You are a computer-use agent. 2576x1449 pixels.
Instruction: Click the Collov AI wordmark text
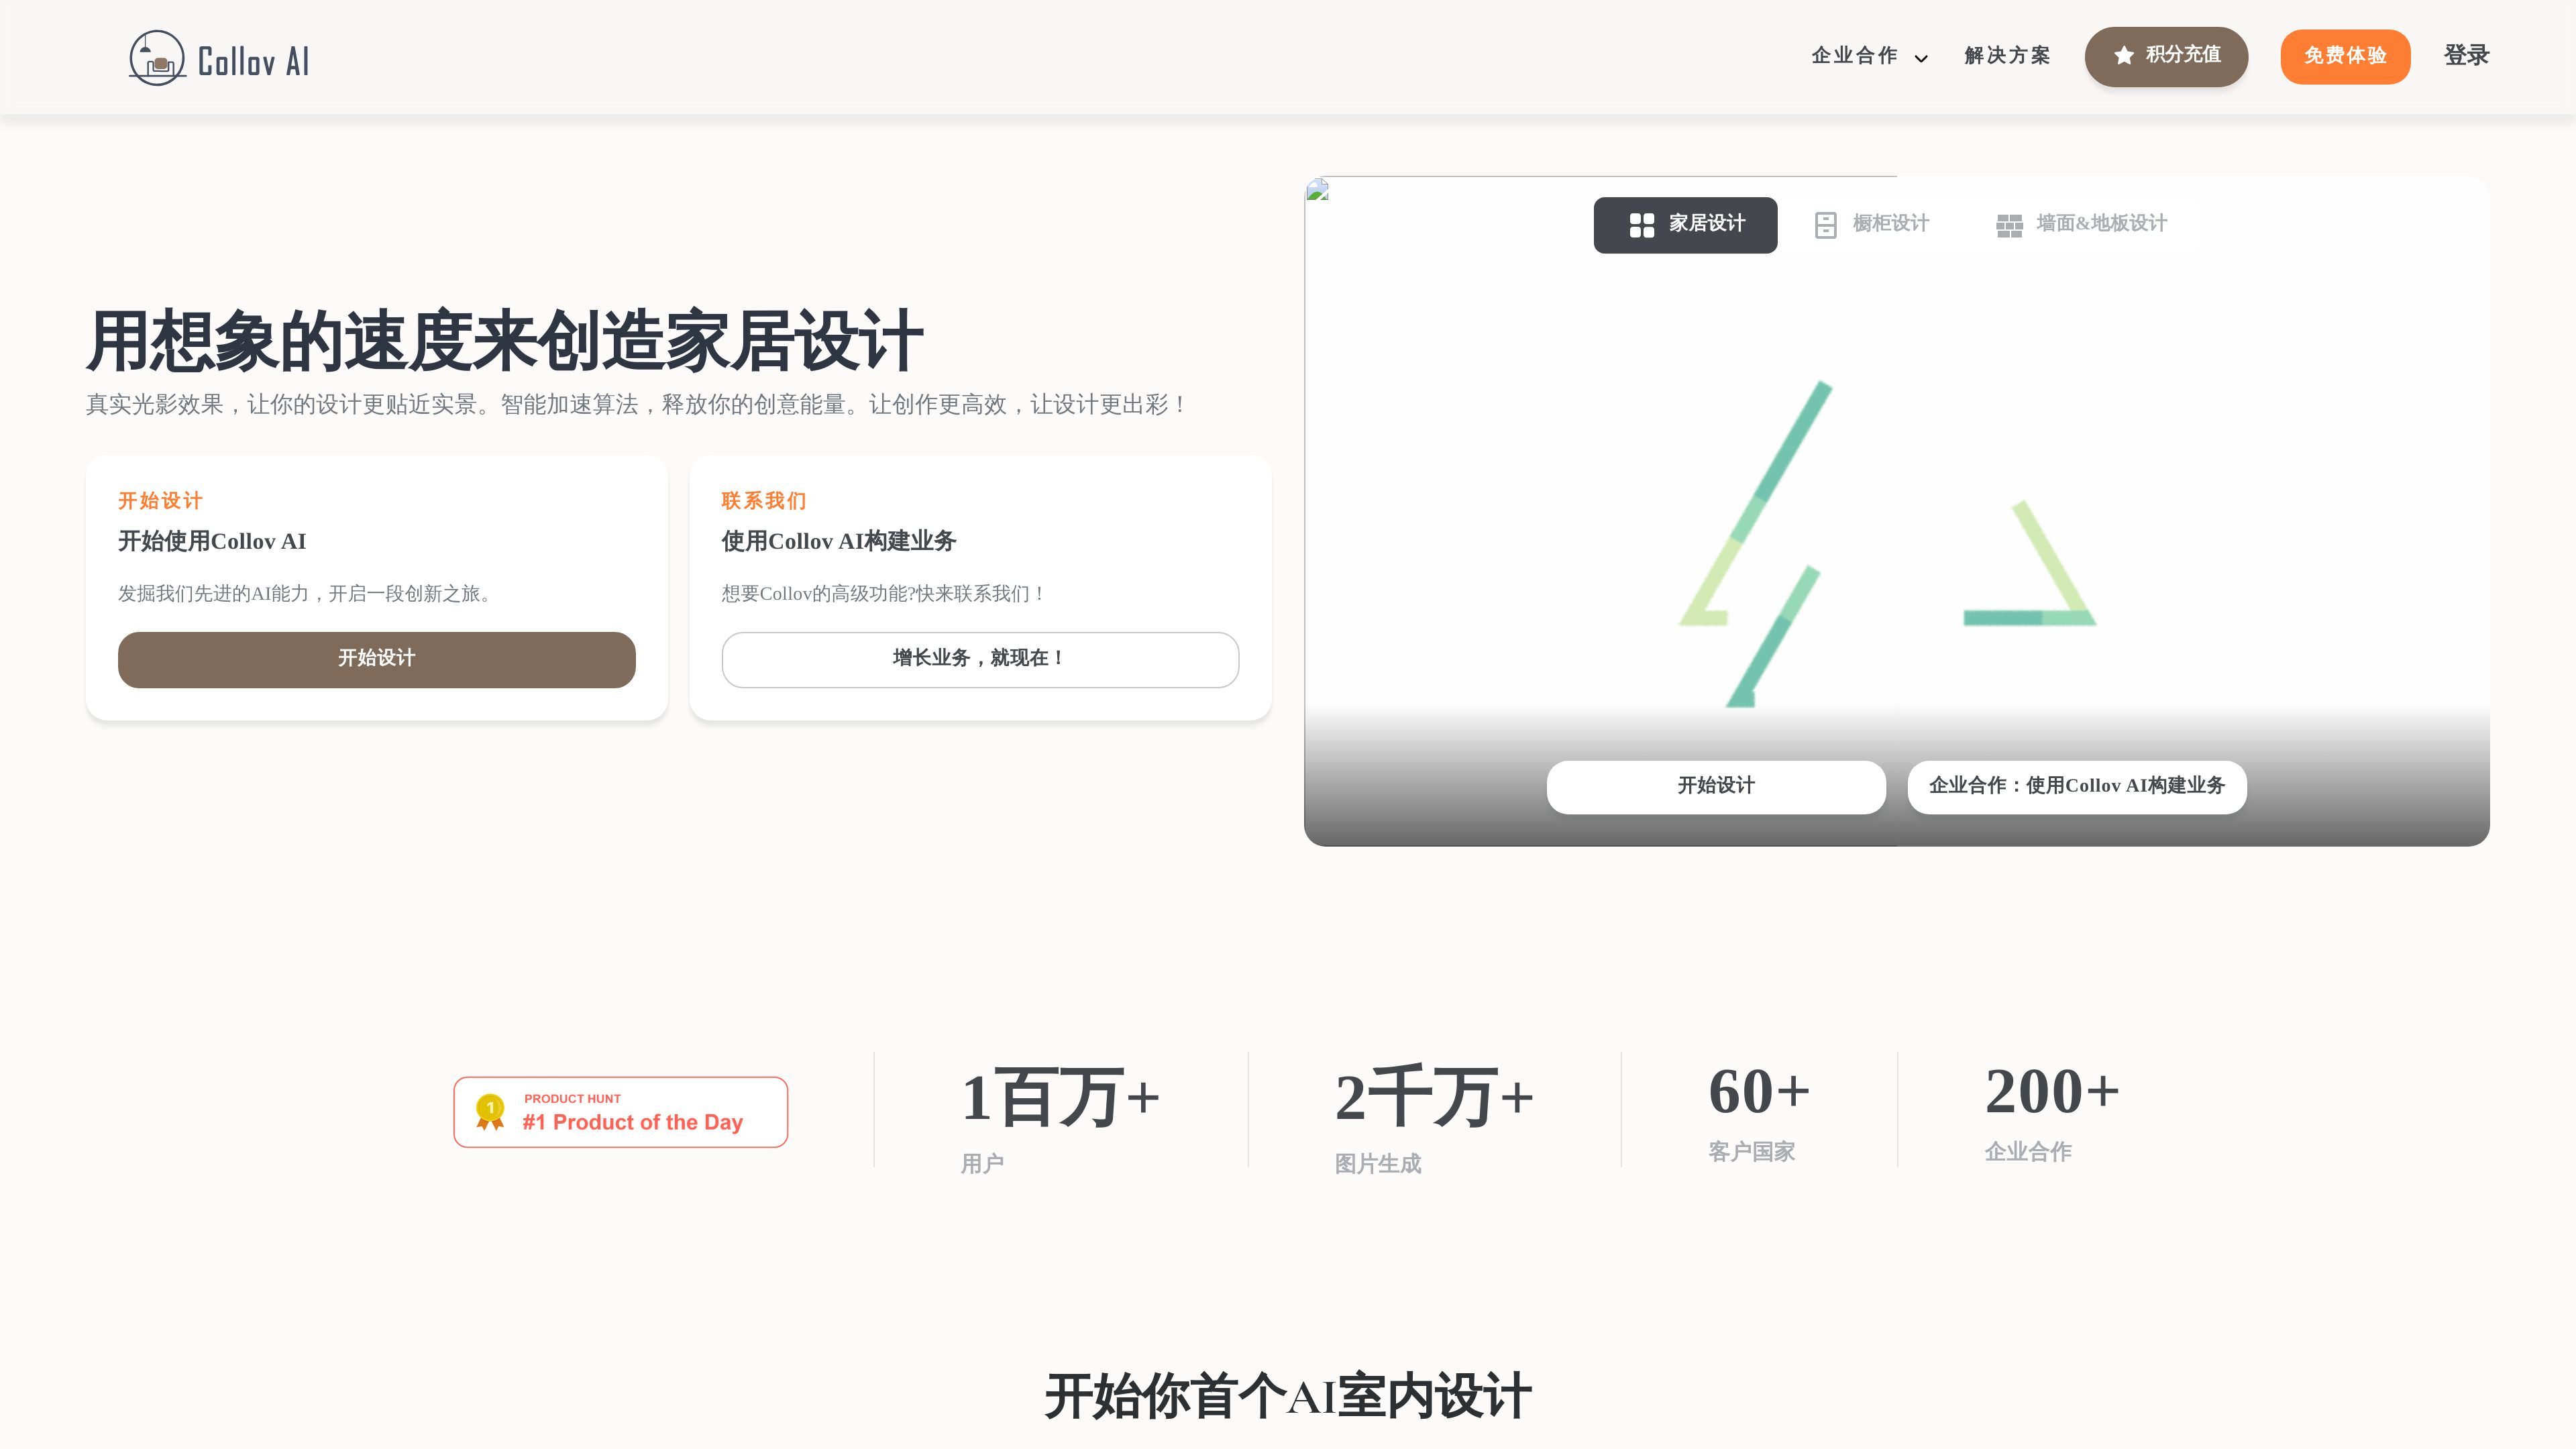(253, 62)
